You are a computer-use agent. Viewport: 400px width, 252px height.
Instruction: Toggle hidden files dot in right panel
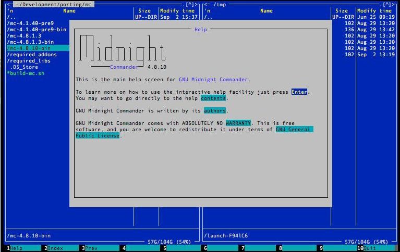(381, 5)
